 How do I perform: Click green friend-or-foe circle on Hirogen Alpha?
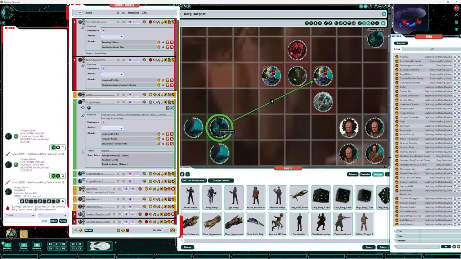tap(150, 102)
